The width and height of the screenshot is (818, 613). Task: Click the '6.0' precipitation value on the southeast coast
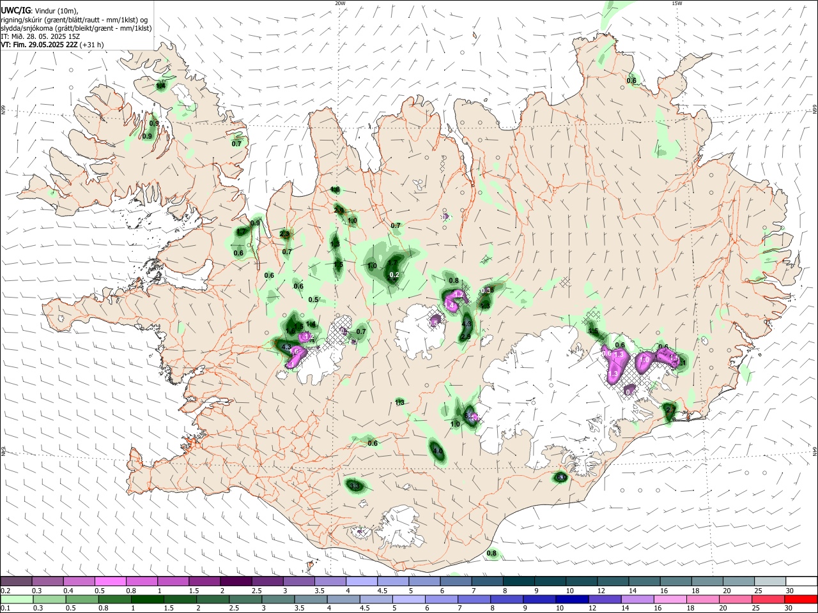pos(561,478)
